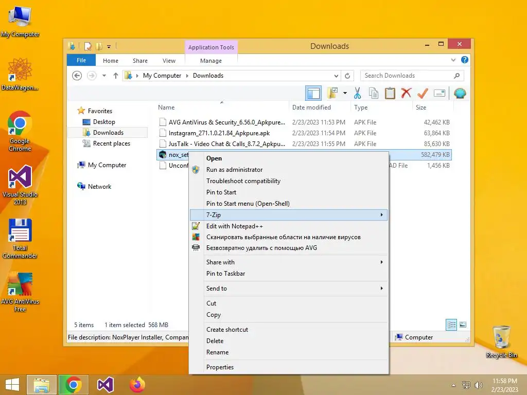Viewport: 527px width, 395px height.
Task: Choose shred permanently with AVG entry
Action: [x=289, y=248]
